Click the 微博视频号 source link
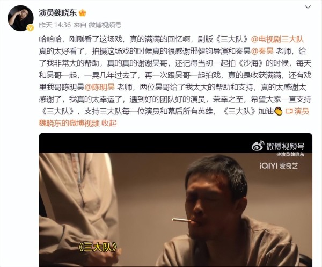322x267 pixels. tap(105, 25)
